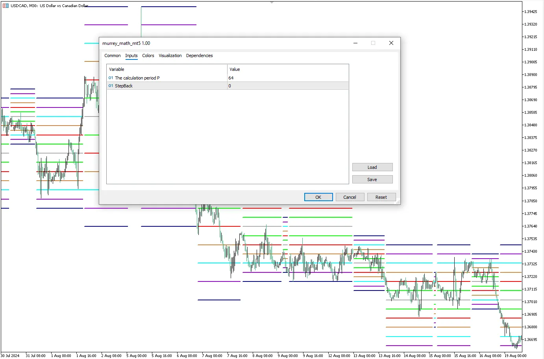Open the Colors tab
Image resolution: width=544 pixels, height=359 pixels.
click(148, 56)
